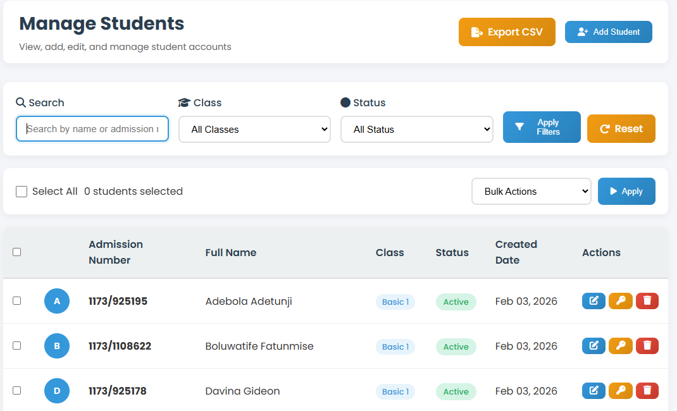This screenshot has width=677, height=411.
Task: Click the key icon to reset Boluwatife's password
Action: tap(621, 346)
